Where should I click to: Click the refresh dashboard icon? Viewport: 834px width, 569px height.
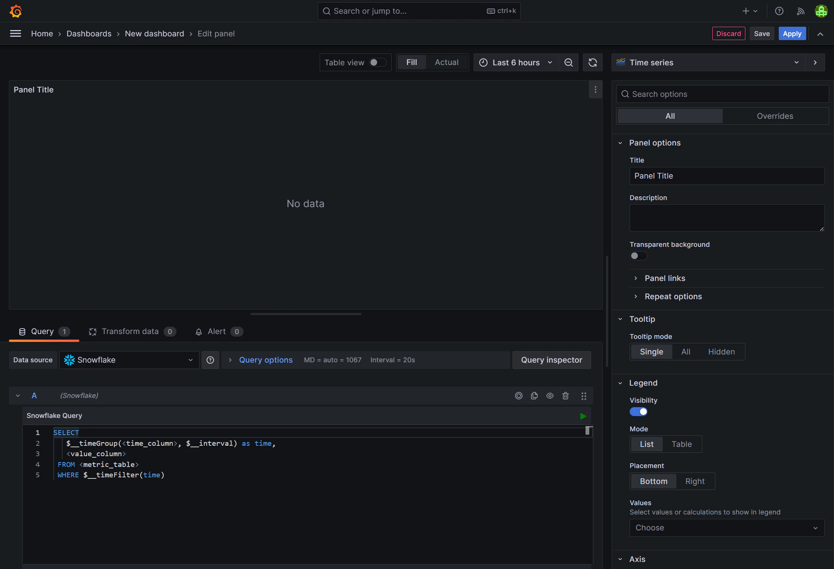tap(593, 63)
